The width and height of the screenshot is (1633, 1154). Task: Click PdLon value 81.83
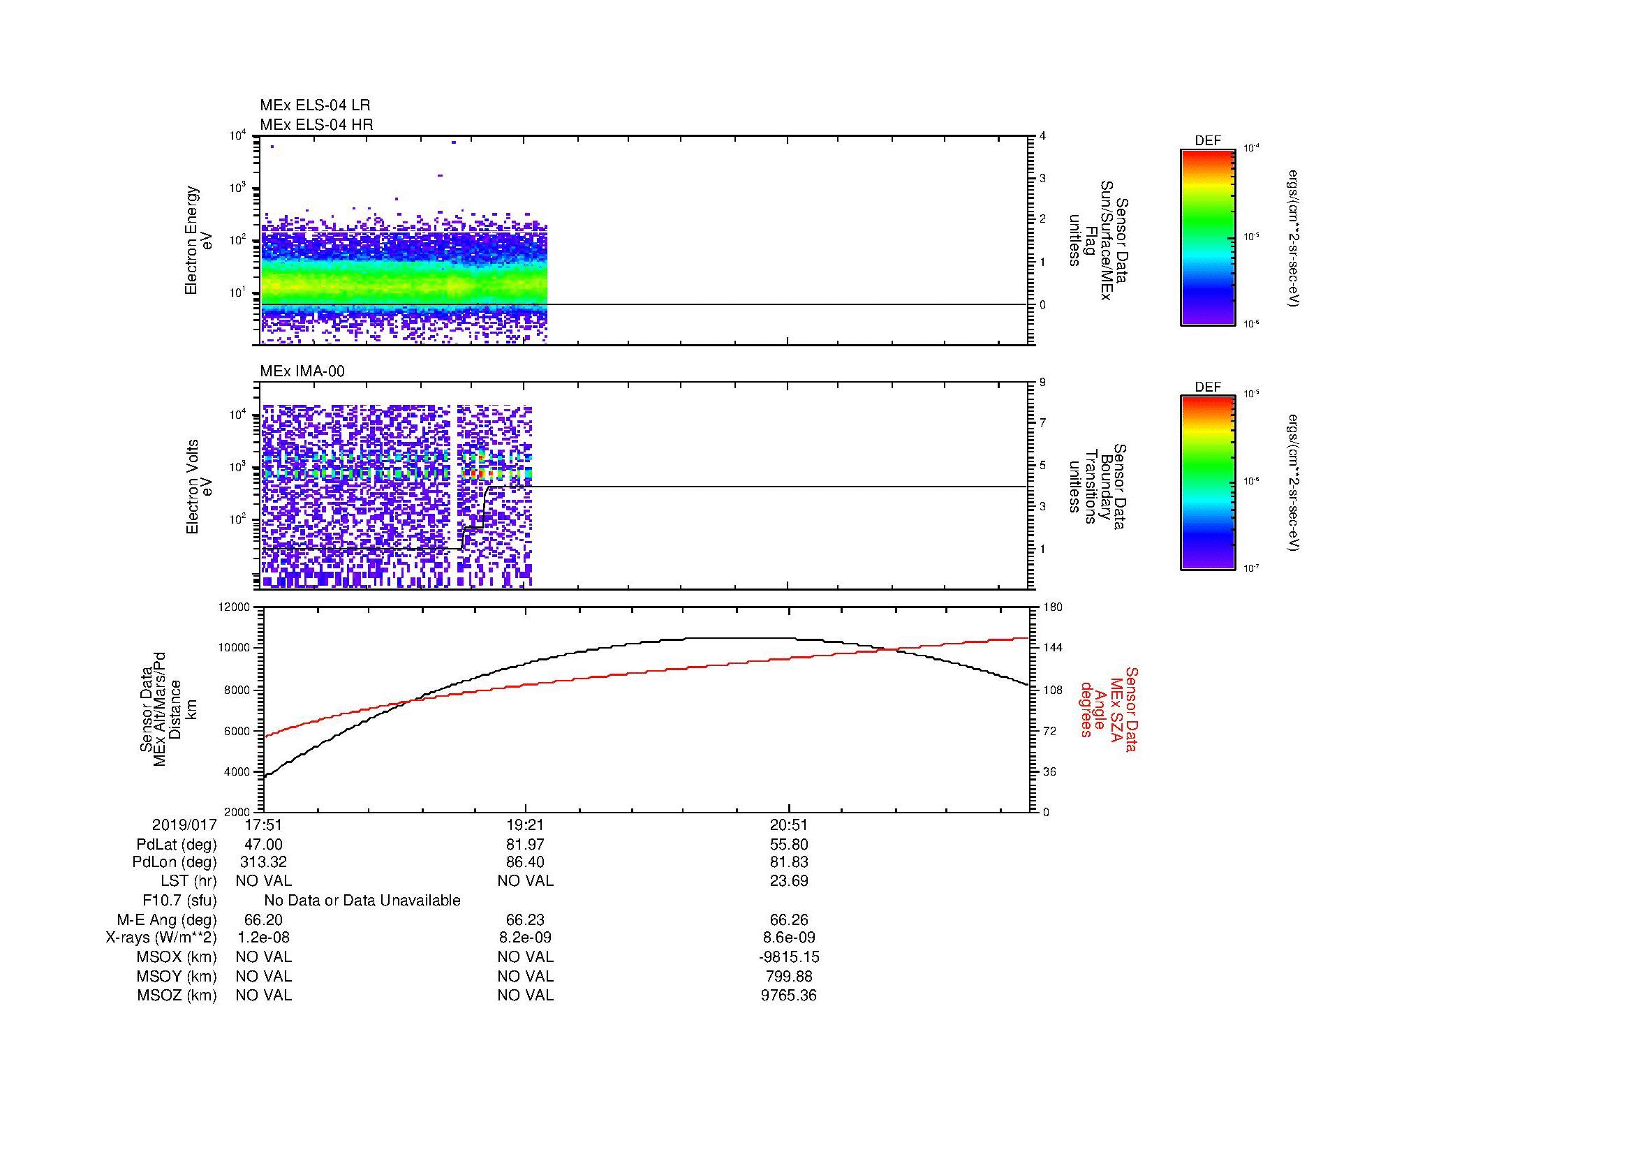789,862
